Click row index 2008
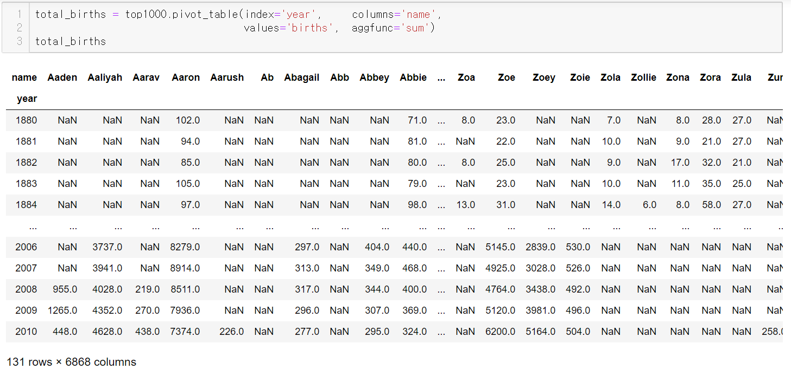Screen dimensions: 791x369 26,289
